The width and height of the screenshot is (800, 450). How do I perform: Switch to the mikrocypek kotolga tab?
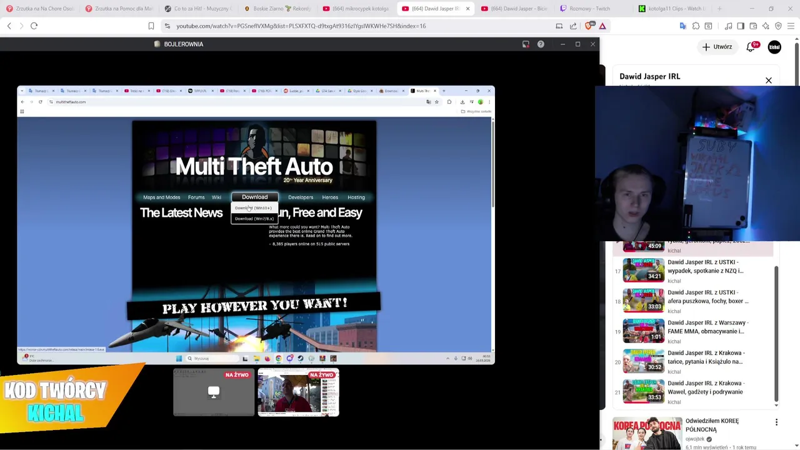[356, 9]
